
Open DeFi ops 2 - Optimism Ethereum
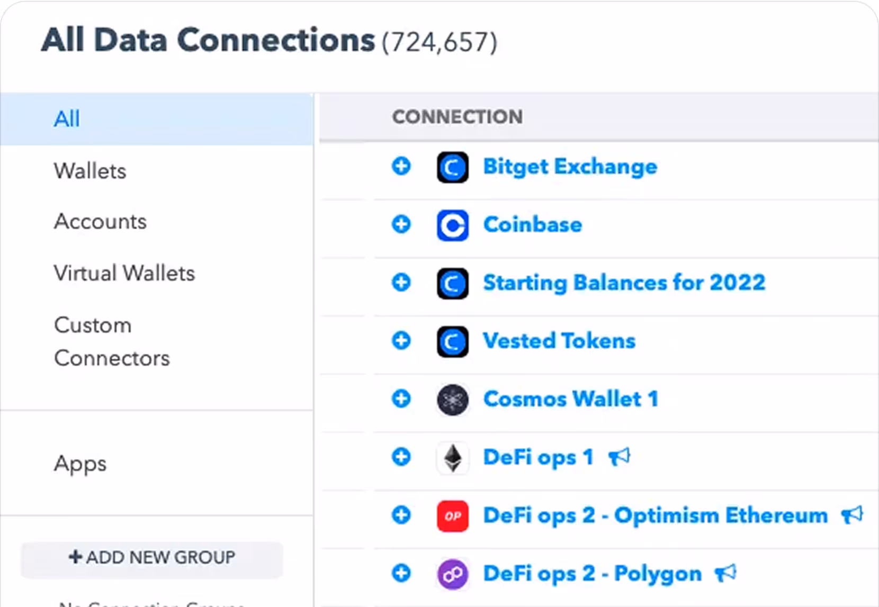click(656, 515)
